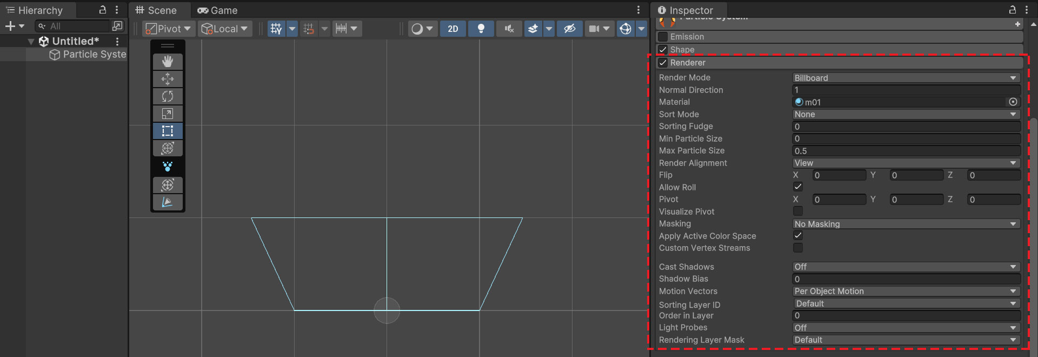The image size is (1038, 357).
Task: Enable the Emission module checkbox
Action: click(x=663, y=37)
